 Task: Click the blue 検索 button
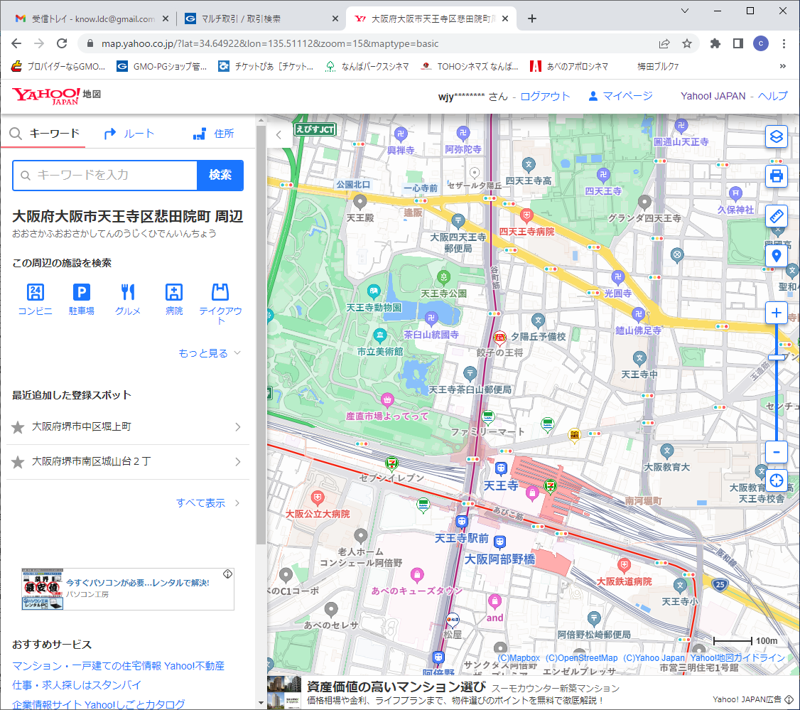(220, 175)
